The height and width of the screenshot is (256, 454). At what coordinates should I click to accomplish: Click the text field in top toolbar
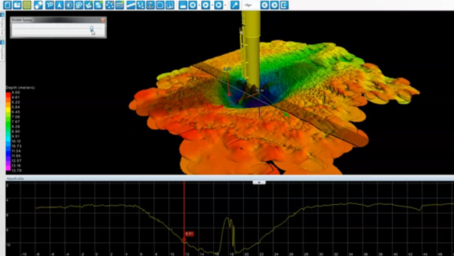pyautogui.click(x=249, y=5)
